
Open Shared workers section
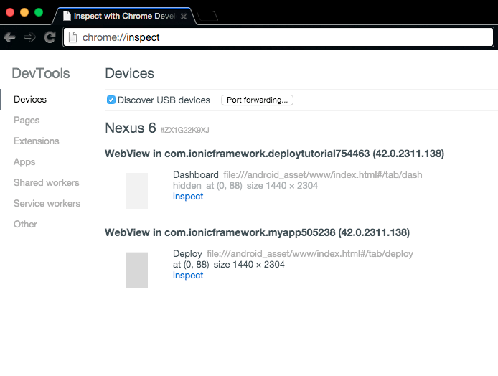pos(47,182)
